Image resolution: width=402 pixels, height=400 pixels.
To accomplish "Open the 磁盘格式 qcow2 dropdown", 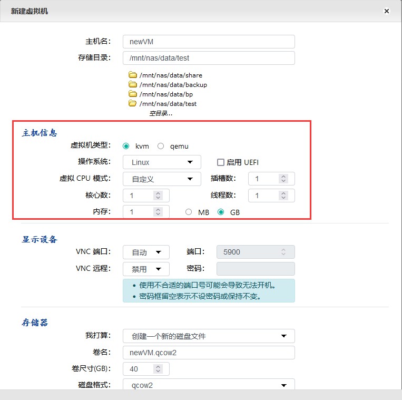I will point(209,384).
